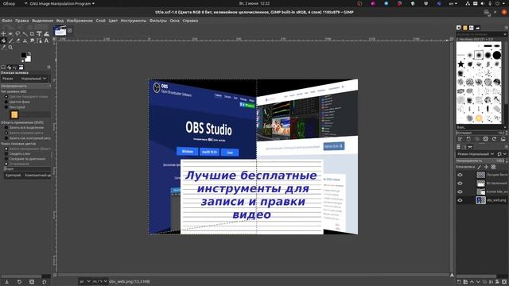509x286 pixels.
Task: Select the Text tool (letter A)
Action: 46,41
